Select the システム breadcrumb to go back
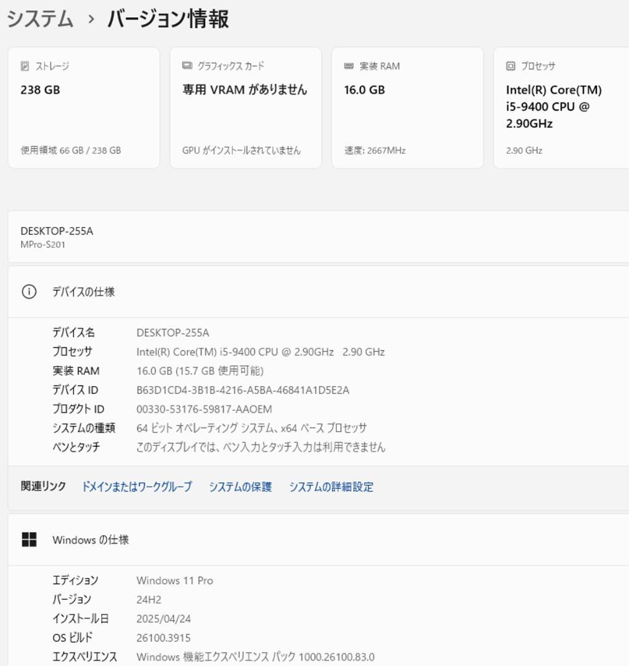Screen dimensions: 629x666 coord(38,18)
